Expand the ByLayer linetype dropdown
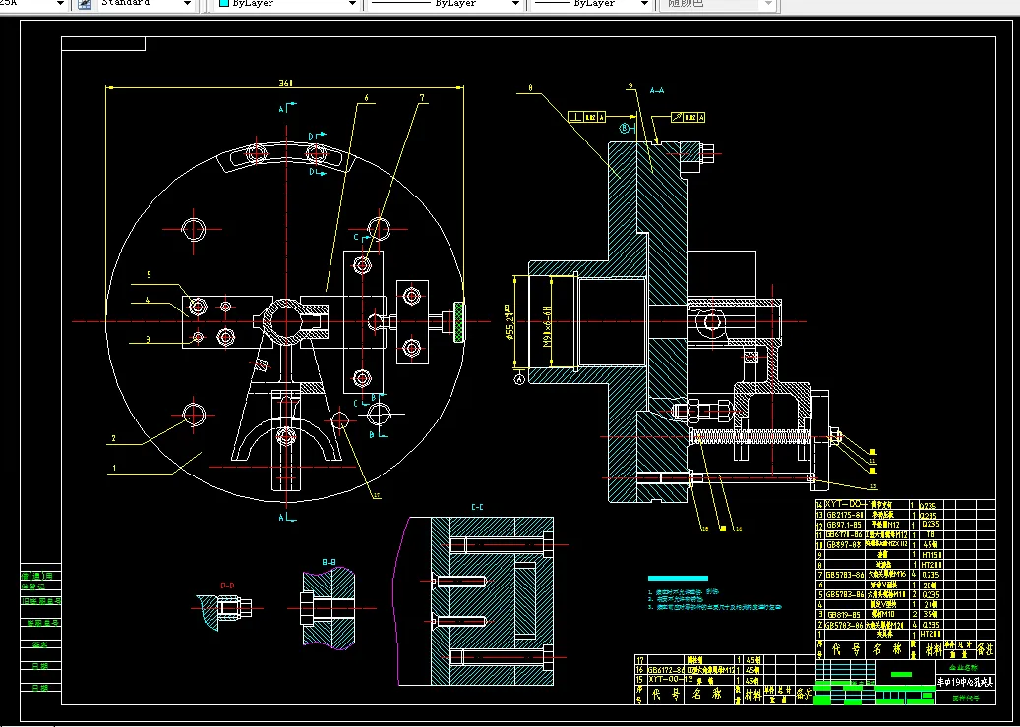Screen dimensions: 1020x727 click(515, 4)
